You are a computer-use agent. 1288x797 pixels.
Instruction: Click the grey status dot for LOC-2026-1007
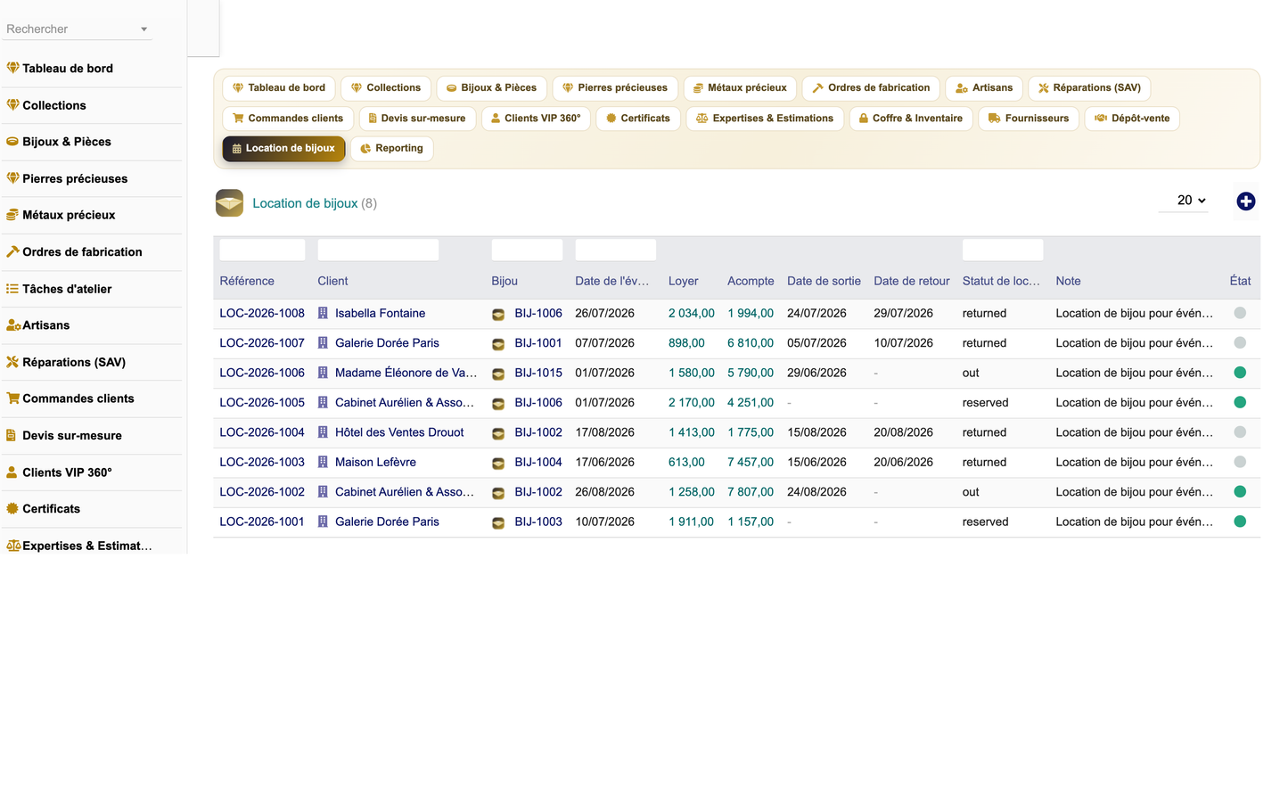point(1240,343)
